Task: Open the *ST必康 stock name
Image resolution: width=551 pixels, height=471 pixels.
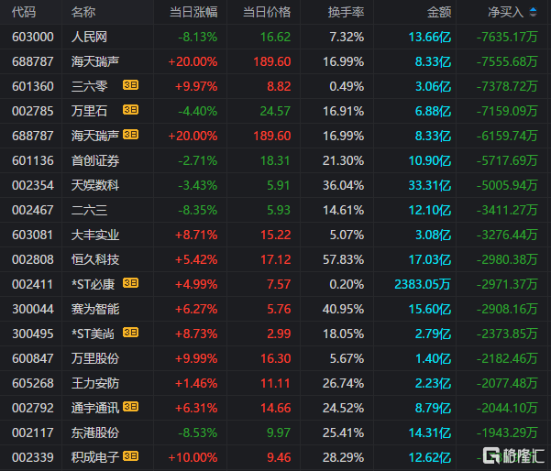Action: click(x=94, y=284)
